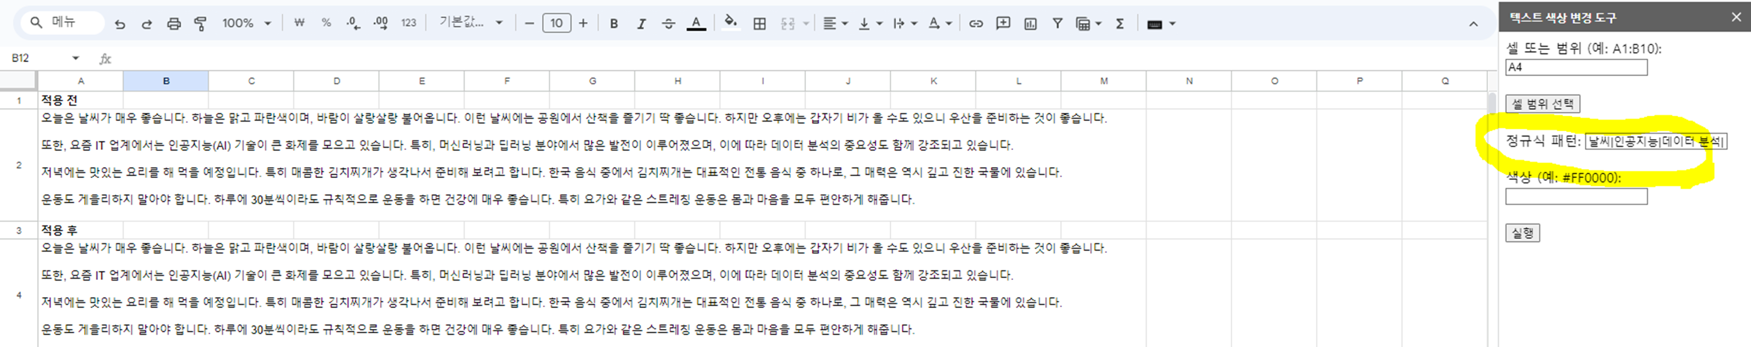Create a filter
The image size is (1751, 347).
tap(1058, 24)
